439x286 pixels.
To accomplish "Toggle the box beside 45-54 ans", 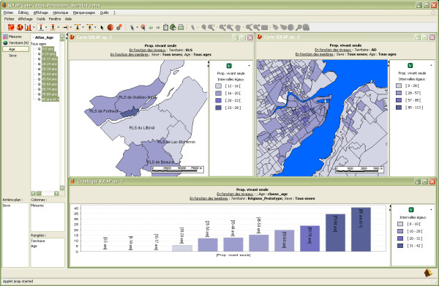I will pos(40,79).
